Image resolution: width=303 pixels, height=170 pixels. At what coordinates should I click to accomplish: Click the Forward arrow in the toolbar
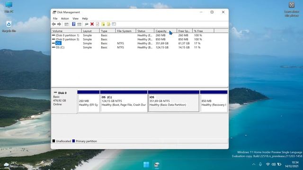coord(59,24)
